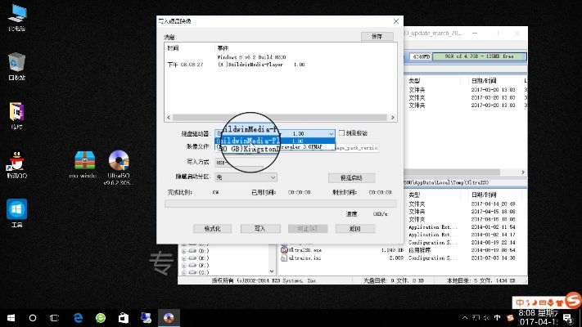Open the green browser taskbar icon
Viewport: 582px width, 327px height.
tap(101, 318)
